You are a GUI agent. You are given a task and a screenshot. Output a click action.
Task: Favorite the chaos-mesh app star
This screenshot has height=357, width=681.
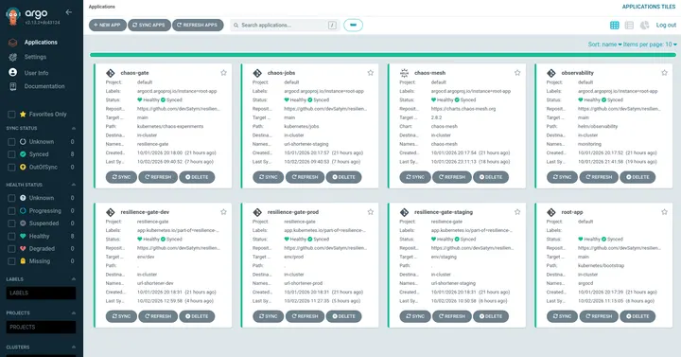click(517, 73)
